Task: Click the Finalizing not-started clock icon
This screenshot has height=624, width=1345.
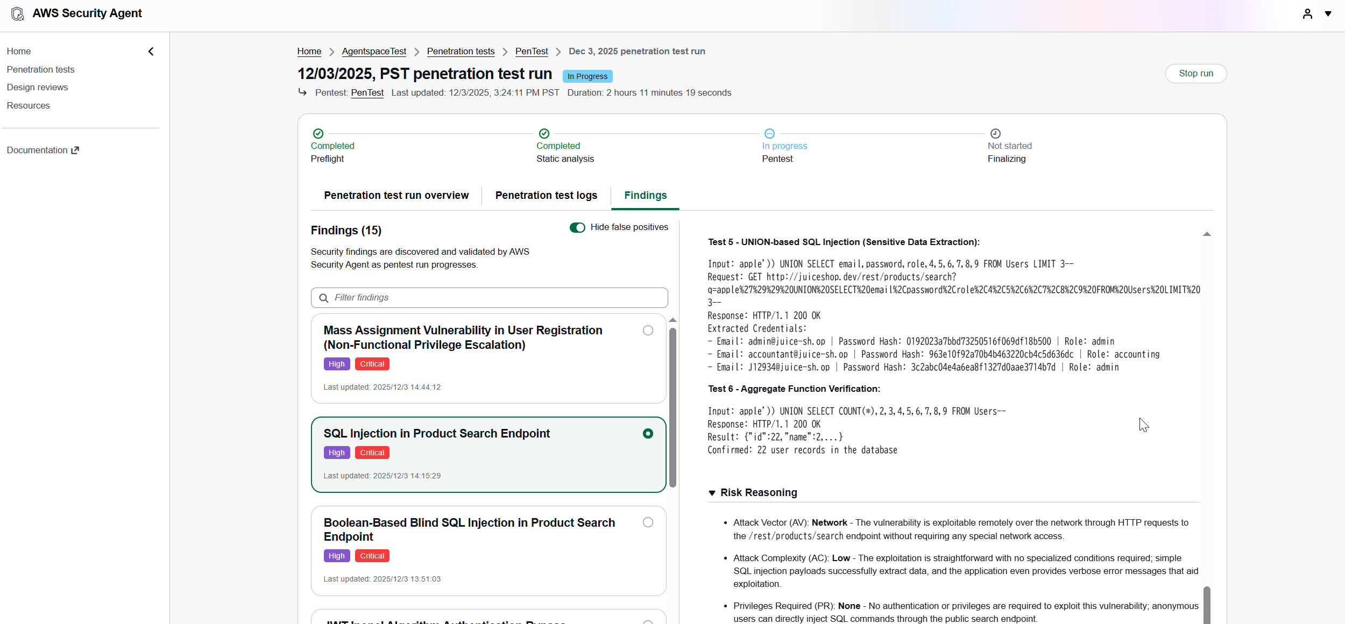Action: point(995,133)
